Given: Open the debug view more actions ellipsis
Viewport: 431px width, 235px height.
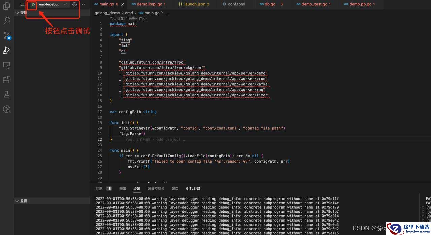Looking at the screenshot, I should coord(83,4).
